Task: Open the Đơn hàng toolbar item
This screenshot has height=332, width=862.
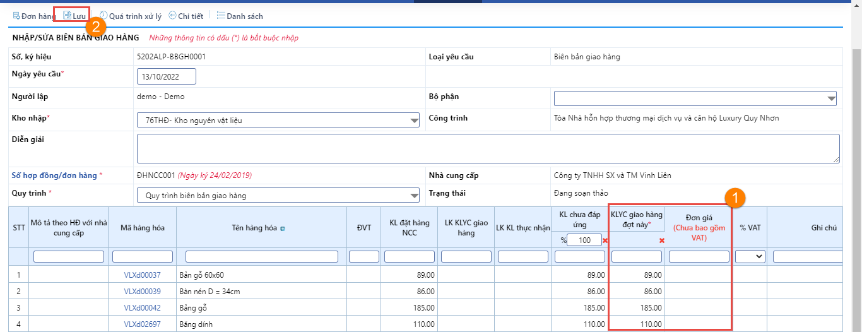Action: point(34,16)
